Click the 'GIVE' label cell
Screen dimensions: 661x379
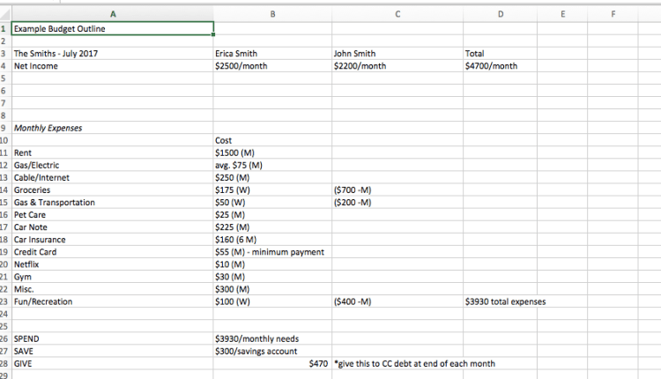[x=112, y=363]
